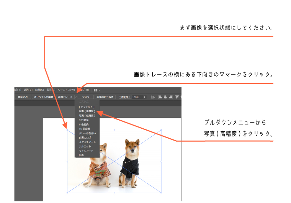Viewport: 291px width, 203px height.
Task: Choose スケッチアート trace preset
Action: [x=87, y=142]
